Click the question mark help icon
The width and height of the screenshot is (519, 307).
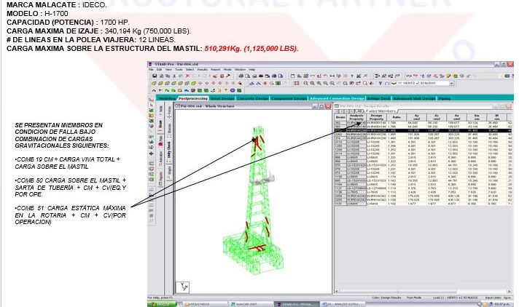tap(352, 76)
